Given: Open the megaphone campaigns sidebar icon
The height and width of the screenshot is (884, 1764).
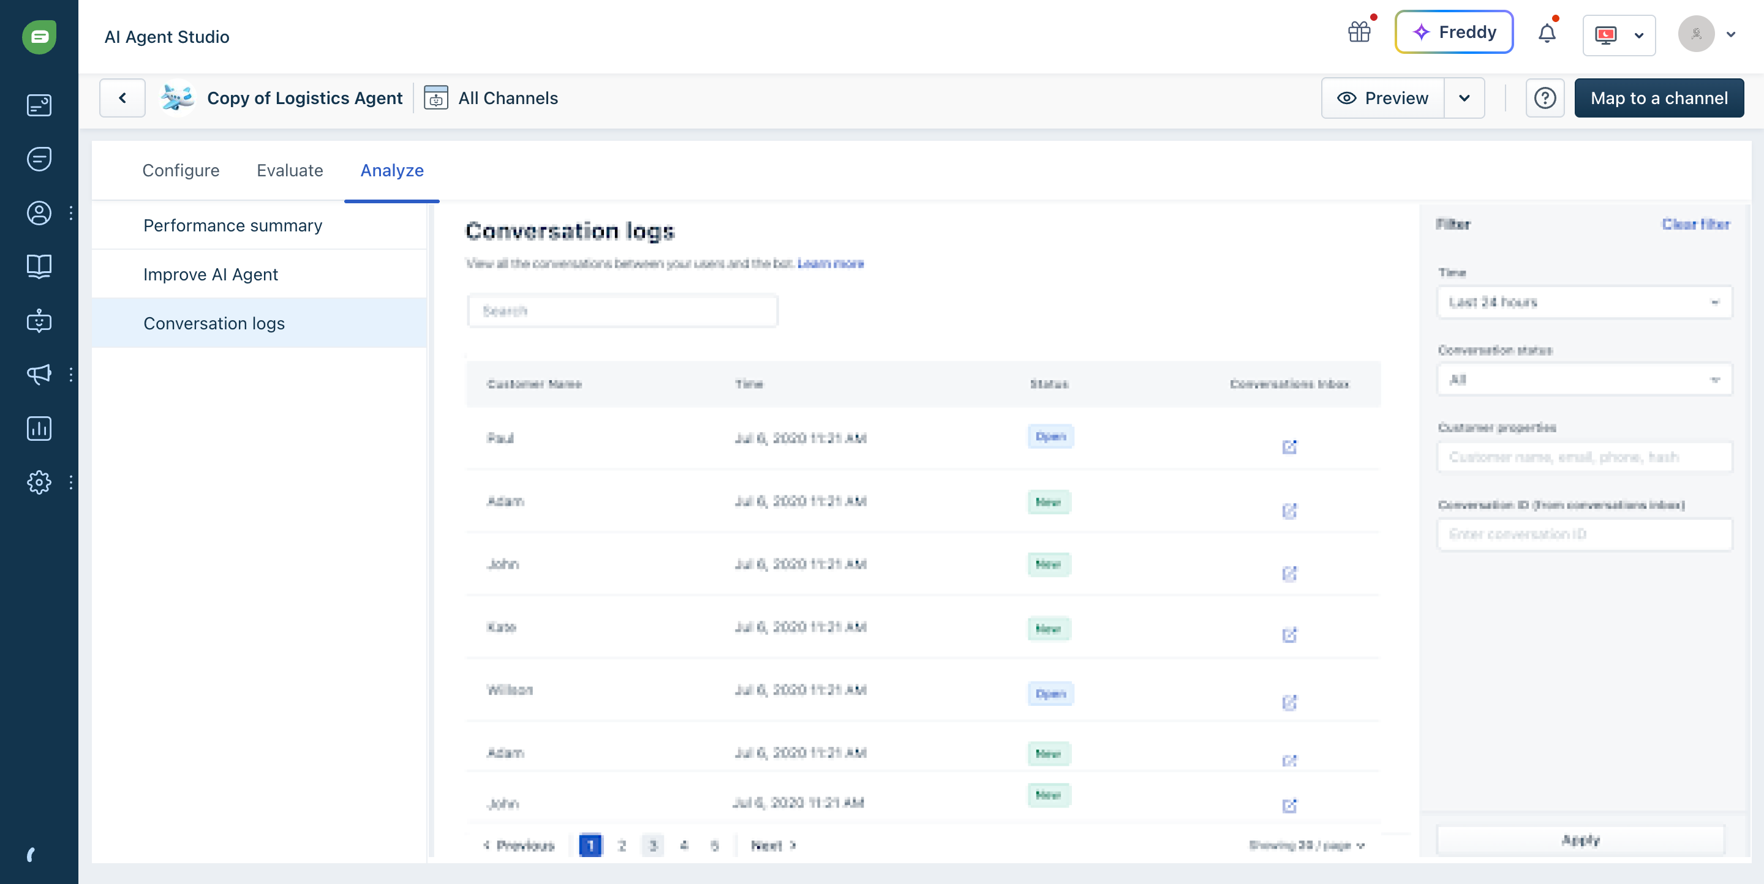Looking at the screenshot, I should 39,374.
